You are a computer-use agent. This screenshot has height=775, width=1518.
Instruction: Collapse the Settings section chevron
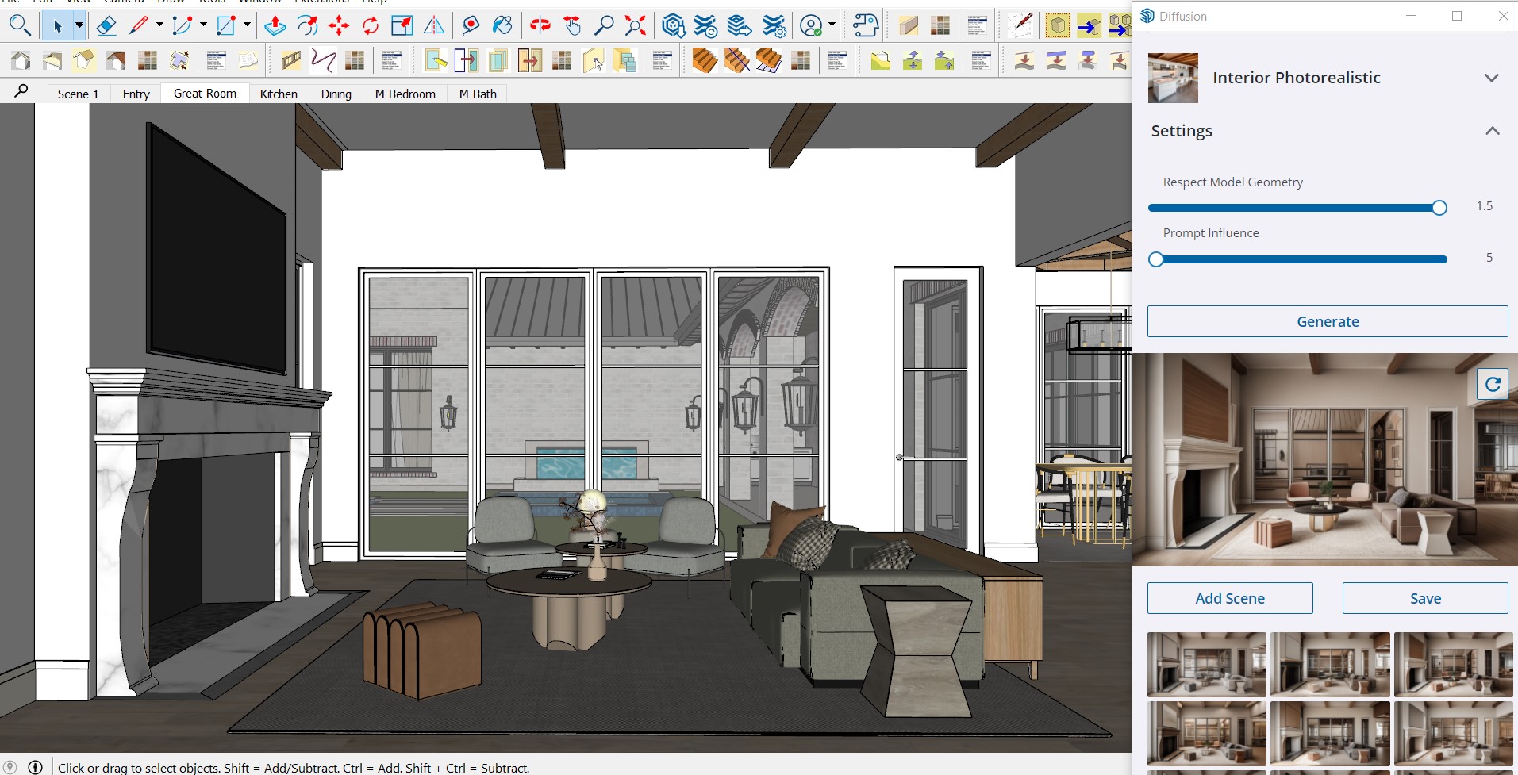[1493, 131]
